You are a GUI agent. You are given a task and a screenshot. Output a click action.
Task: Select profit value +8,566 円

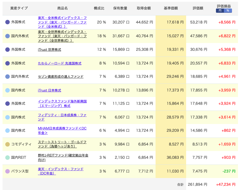coord(227,22)
